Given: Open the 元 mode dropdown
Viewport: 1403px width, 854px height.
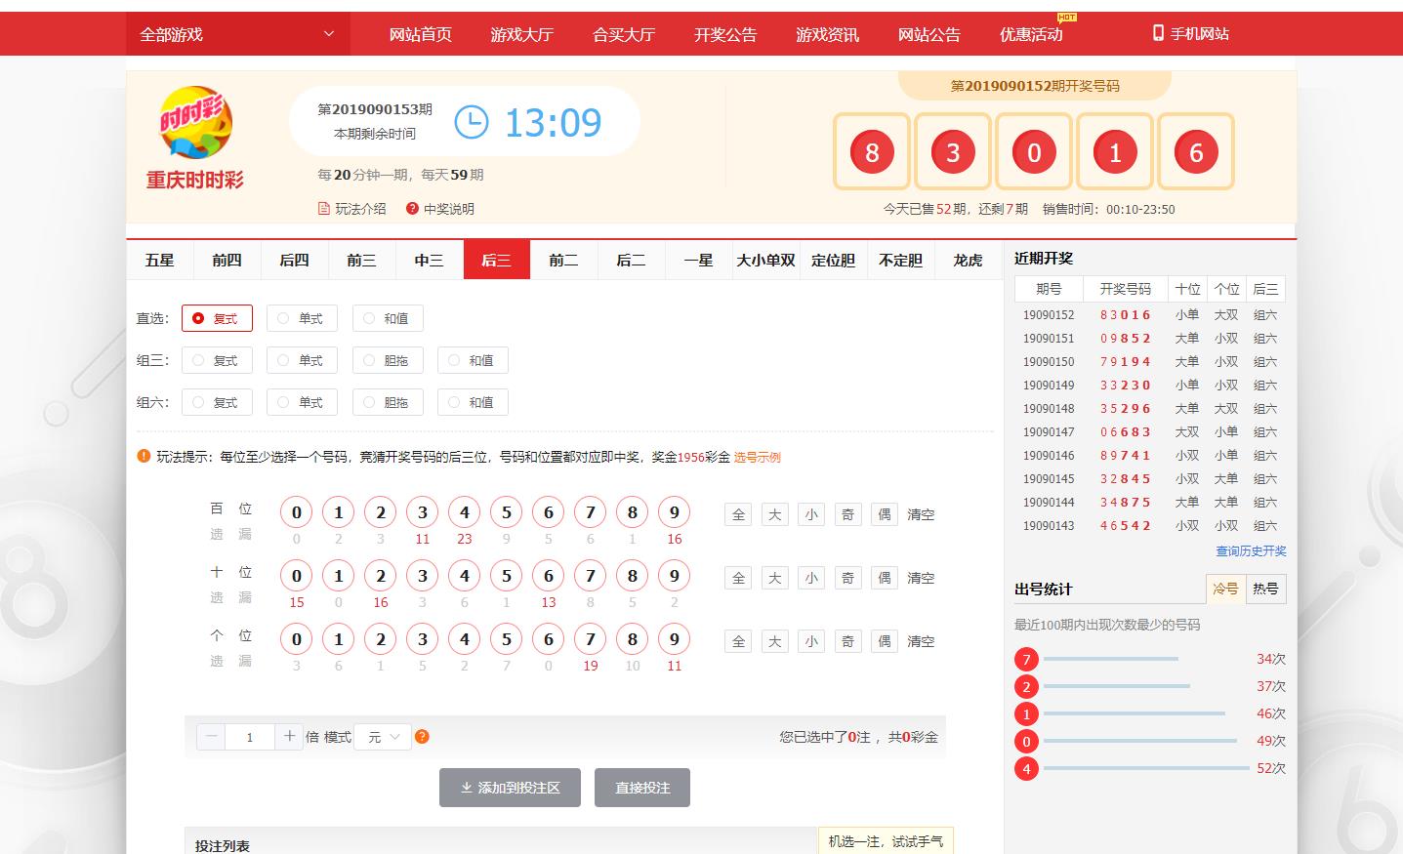Looking at the screenshot, I should (x=383, y=737).
